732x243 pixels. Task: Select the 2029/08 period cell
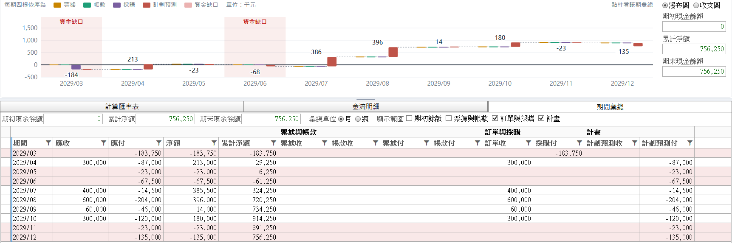(32, 200)
